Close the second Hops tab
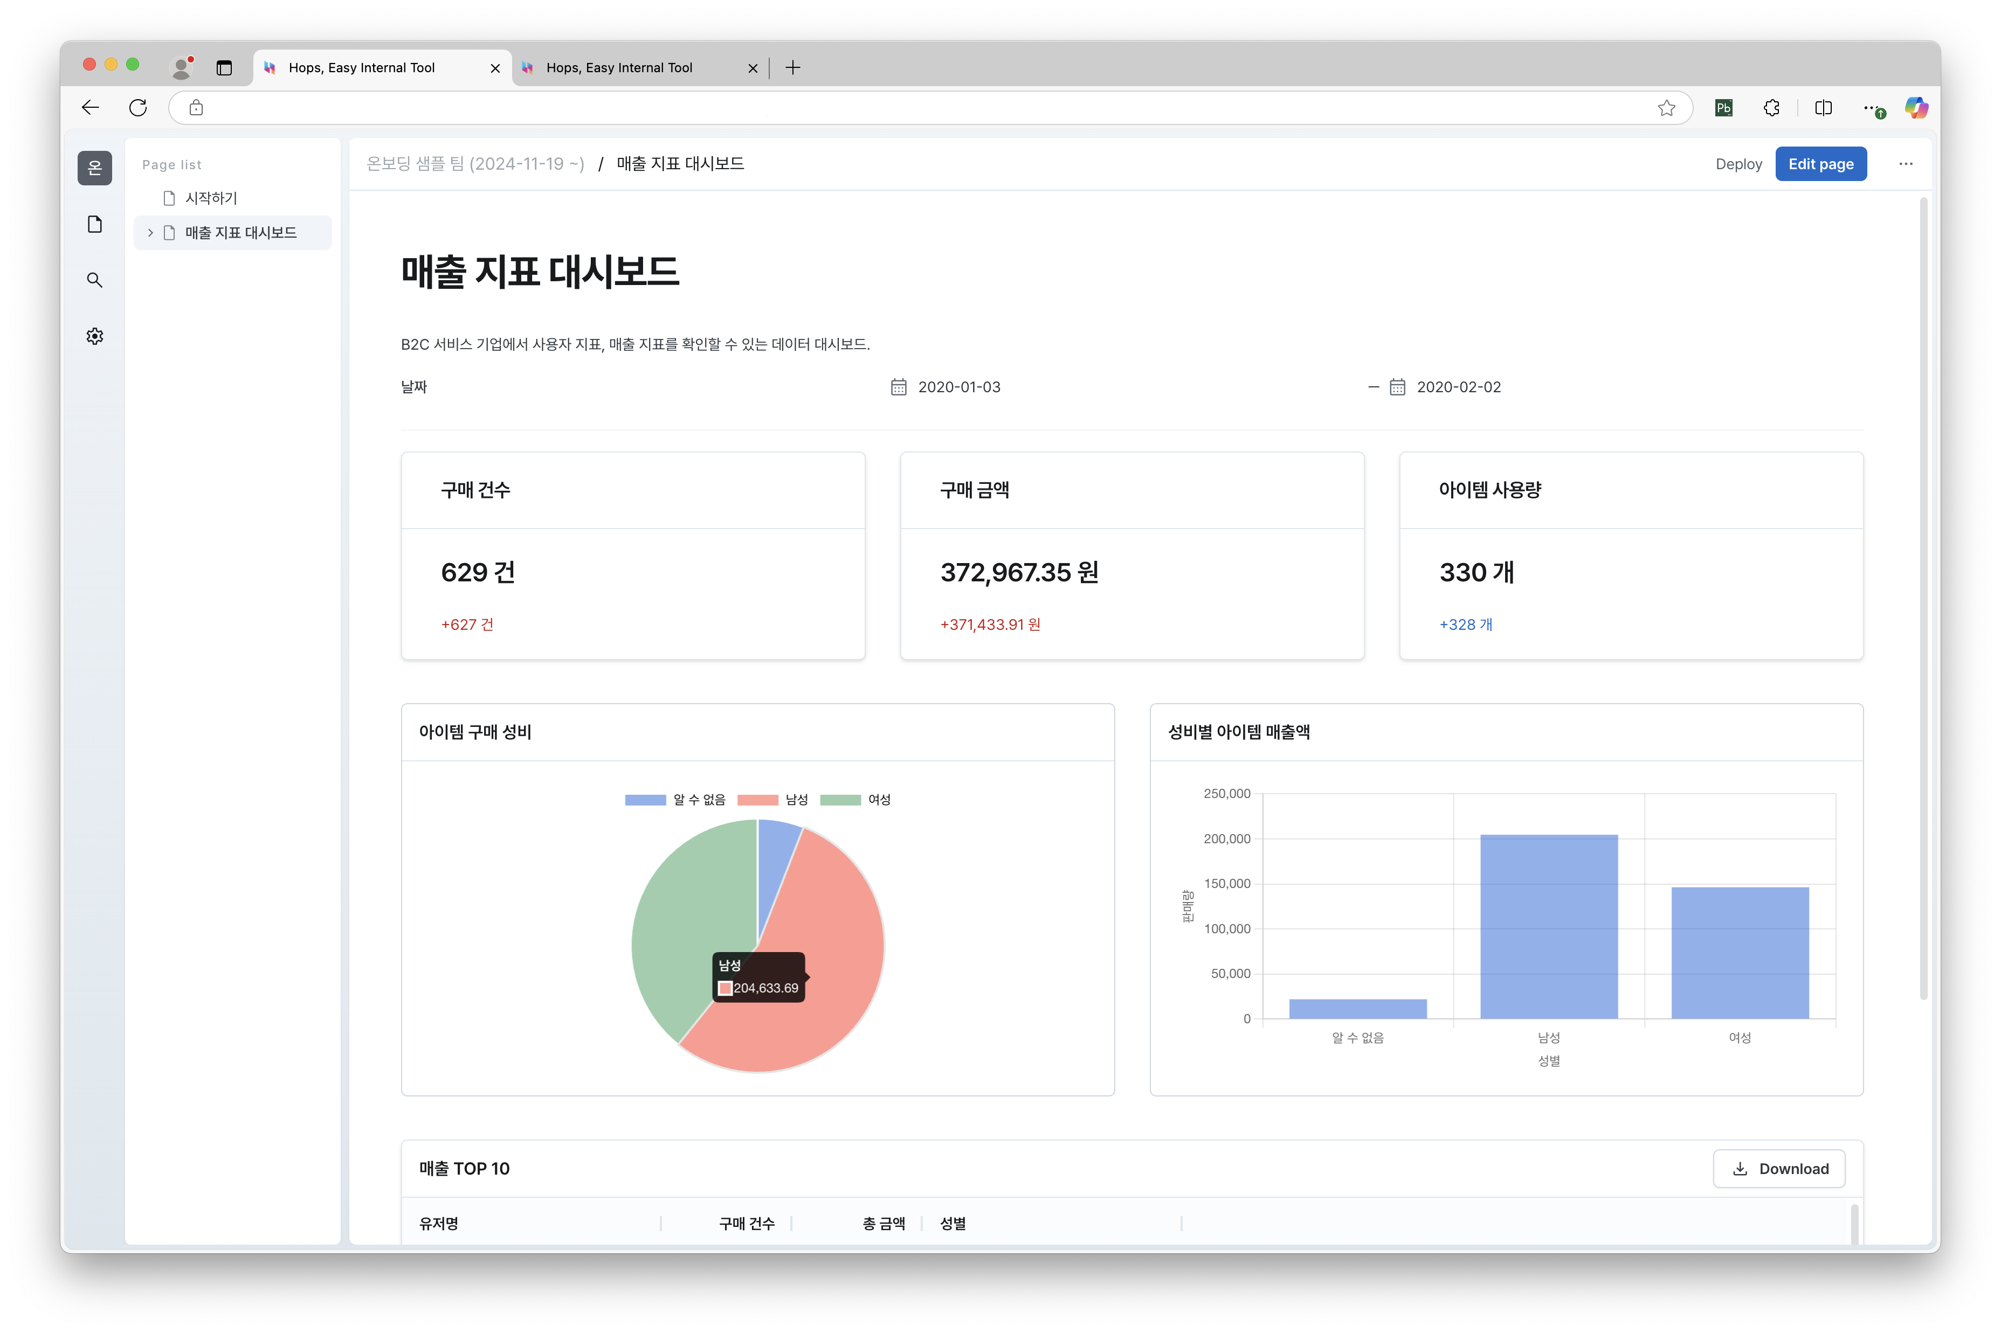The image size is (2001, 1333). pos(753,68)
